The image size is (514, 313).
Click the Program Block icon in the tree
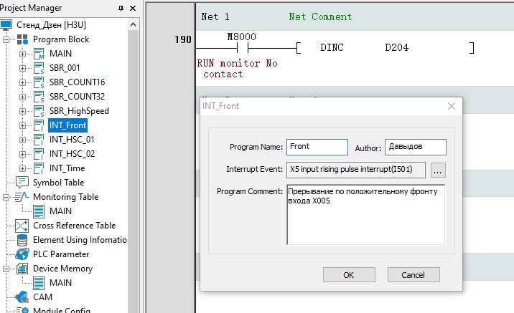coord(23,39)
